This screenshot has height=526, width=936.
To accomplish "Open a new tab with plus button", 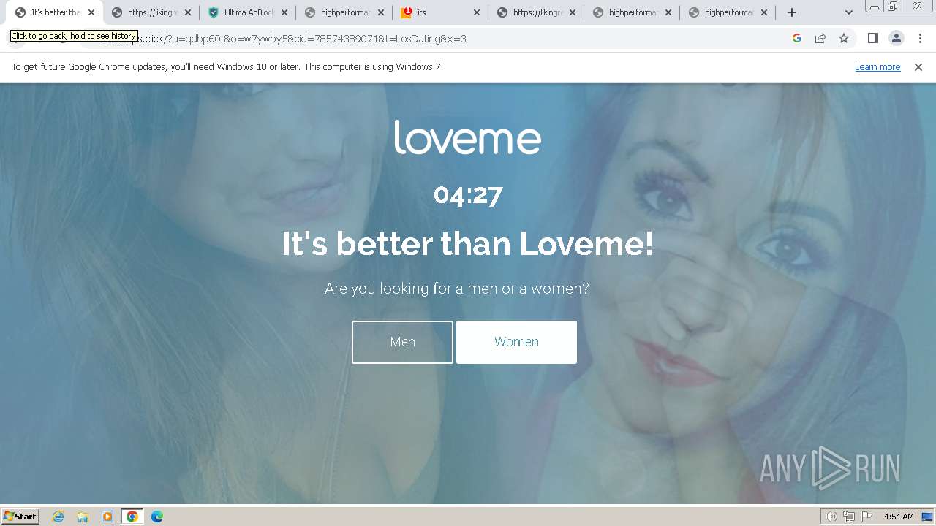I will 792,12.
